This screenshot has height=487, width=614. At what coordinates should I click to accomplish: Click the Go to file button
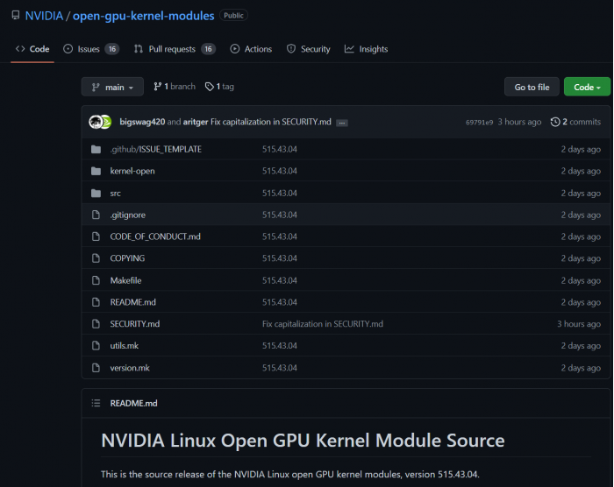coord(532,87)
